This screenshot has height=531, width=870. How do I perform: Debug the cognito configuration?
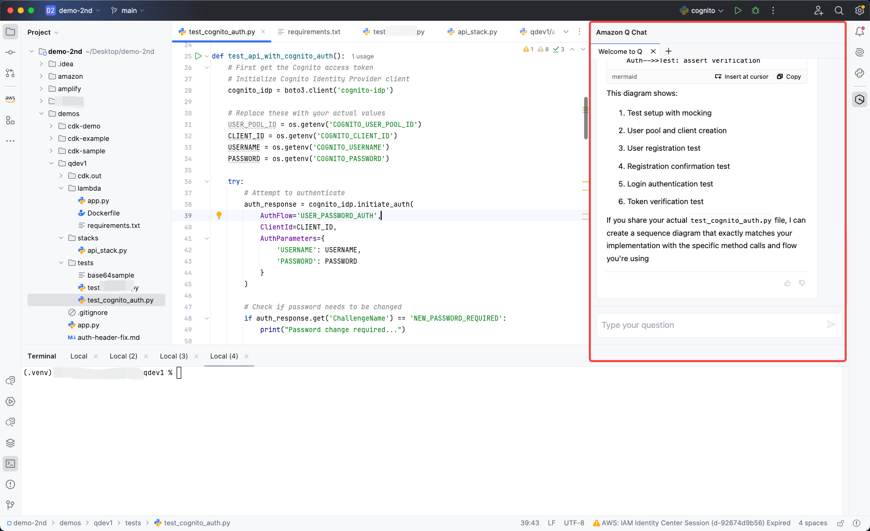756,10
